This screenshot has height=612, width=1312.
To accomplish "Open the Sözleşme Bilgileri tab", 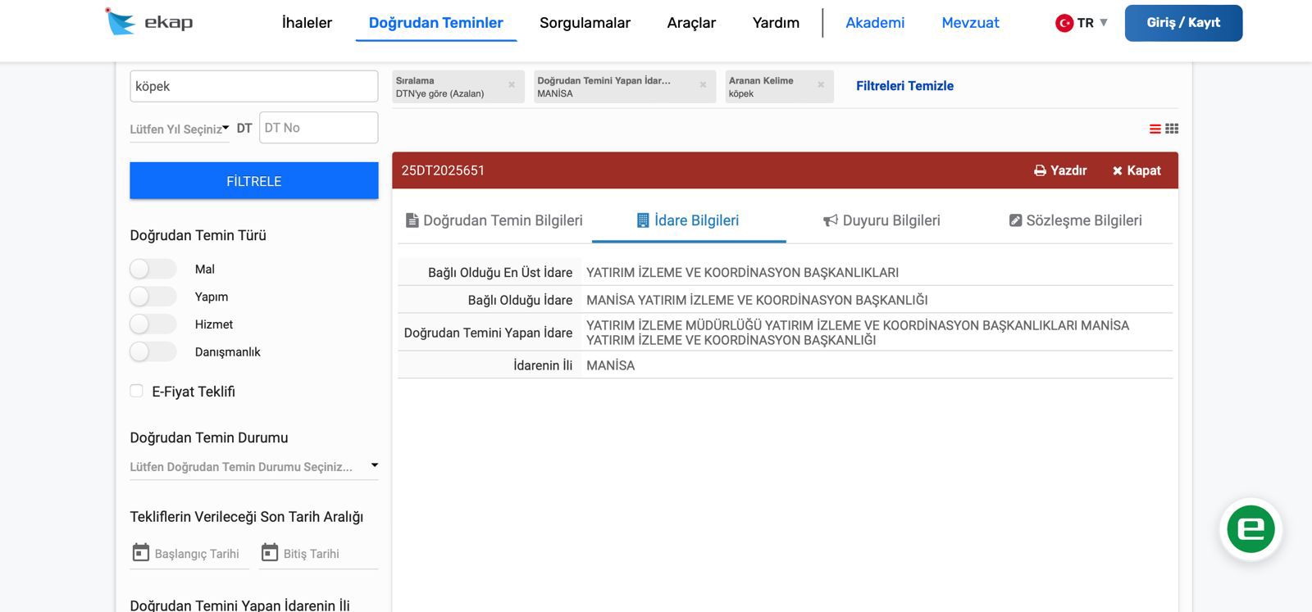I will pyautogui.click(x=1075, y=220).
